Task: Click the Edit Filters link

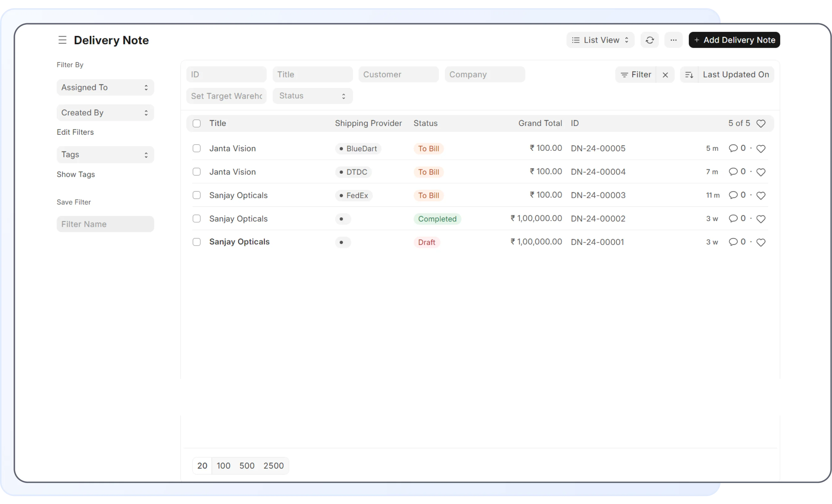Action: (x=75, y=132)
